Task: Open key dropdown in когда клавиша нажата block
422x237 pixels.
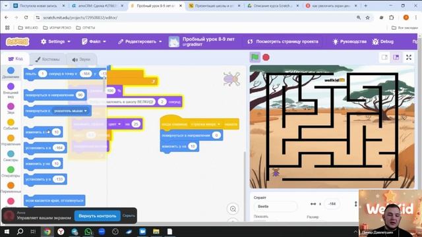Action: (x=205, y=124)
